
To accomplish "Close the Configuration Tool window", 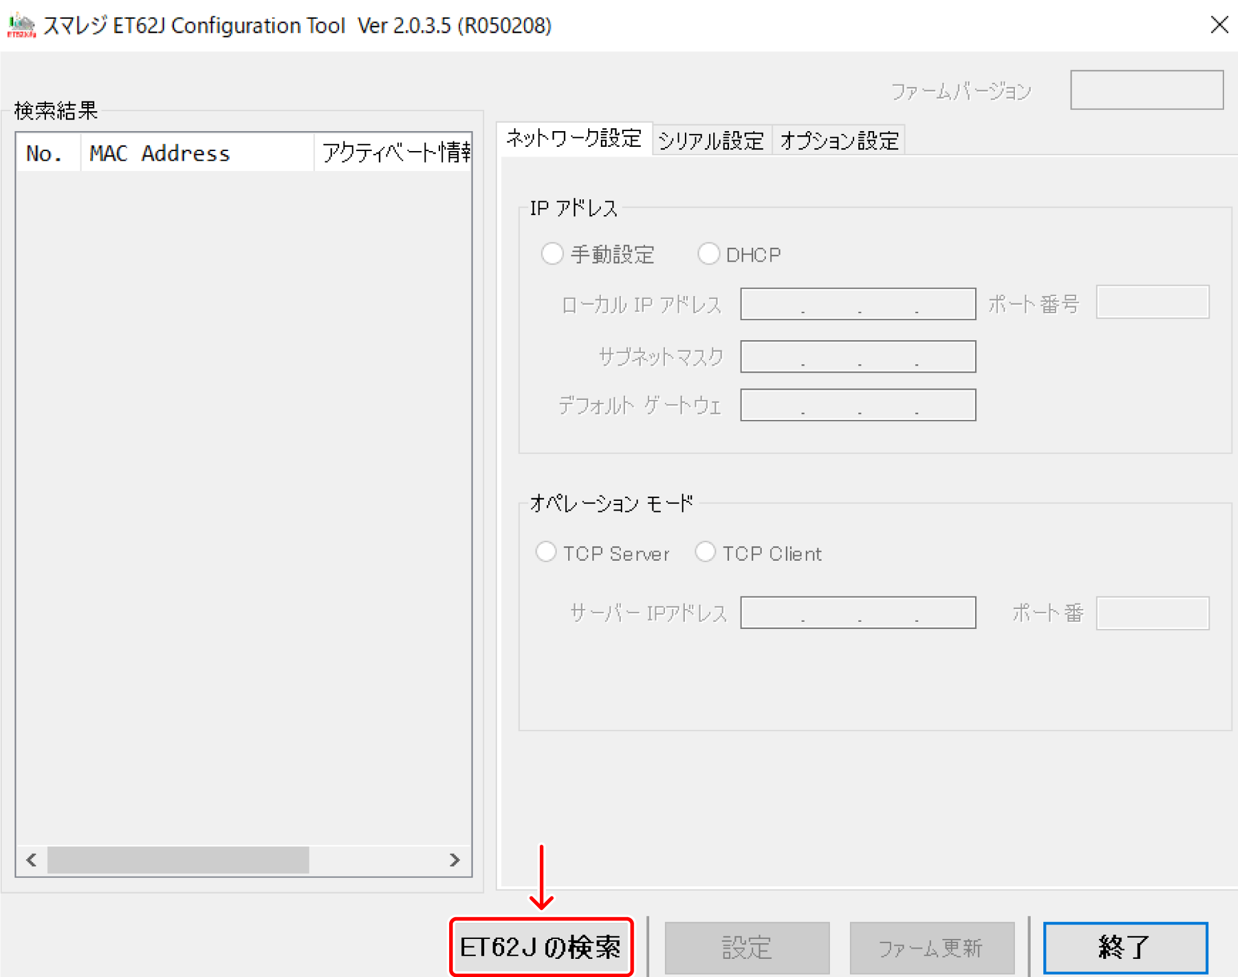I will coord(1219,25).
